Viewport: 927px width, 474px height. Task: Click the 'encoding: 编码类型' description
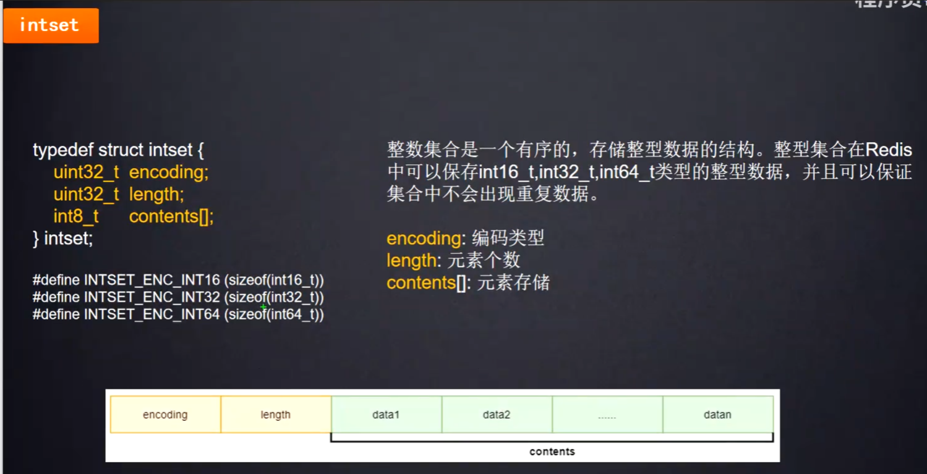point(466,239)
